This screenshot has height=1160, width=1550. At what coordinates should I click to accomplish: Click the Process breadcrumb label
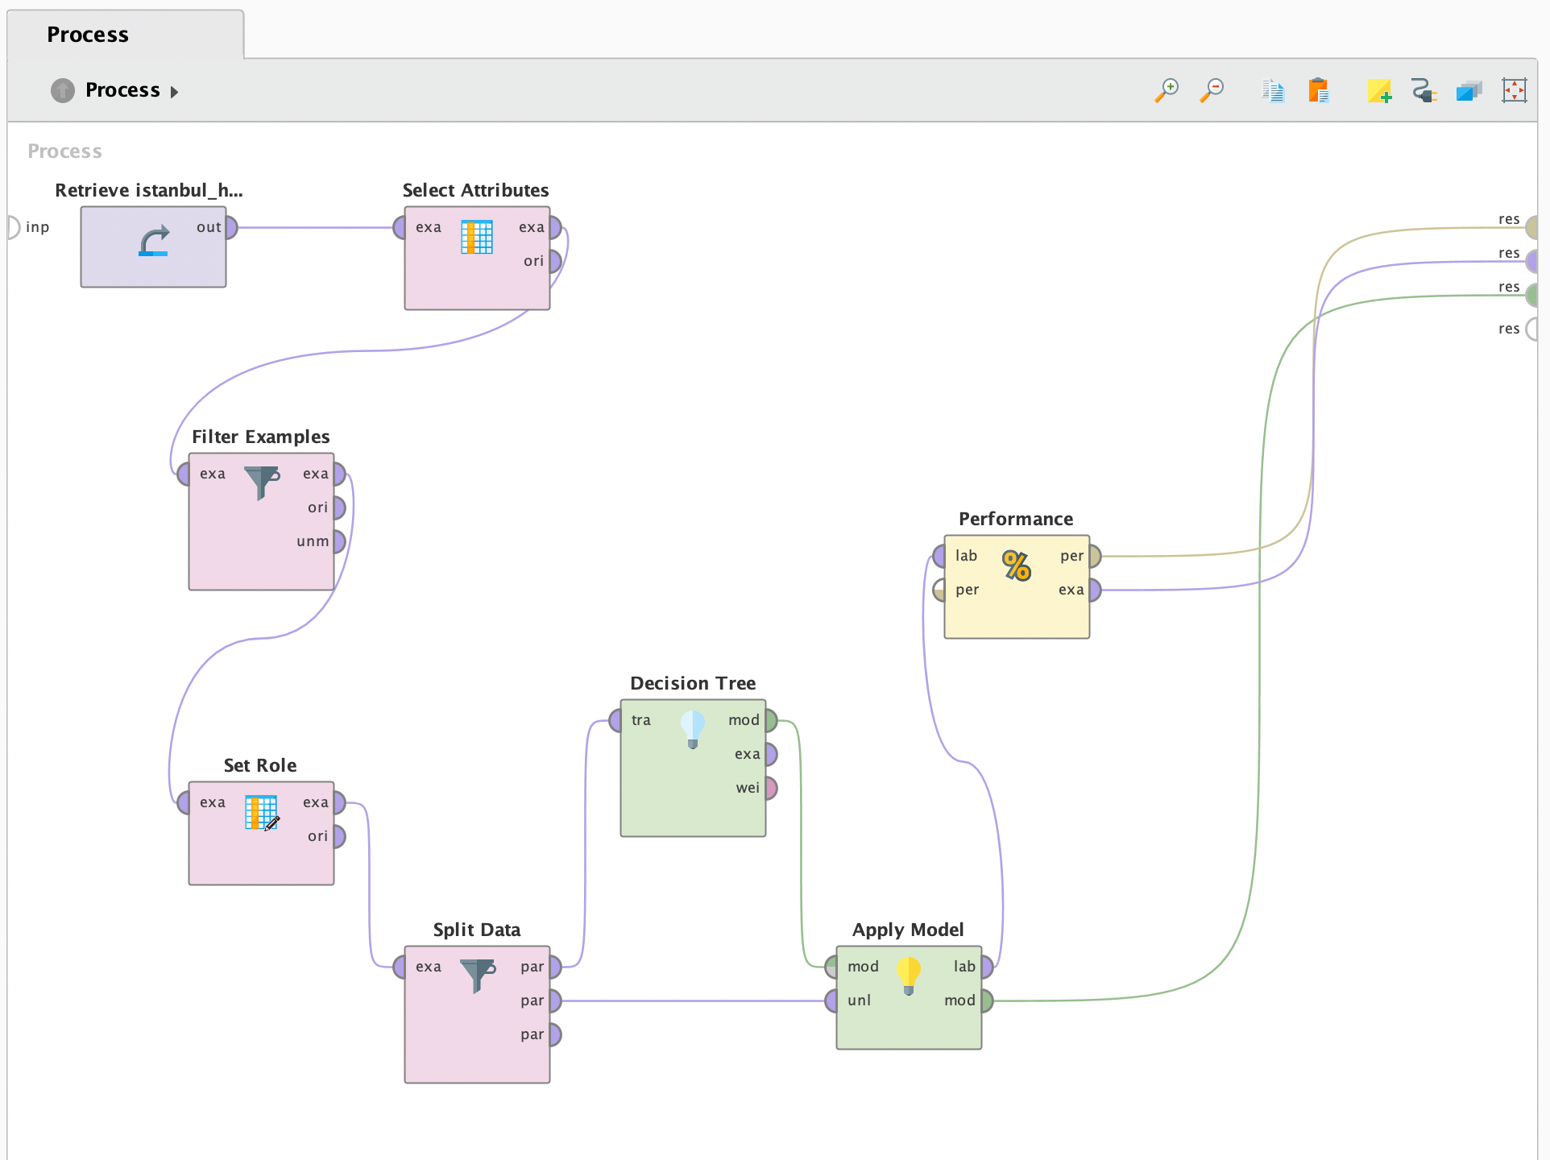coord(122,90)
